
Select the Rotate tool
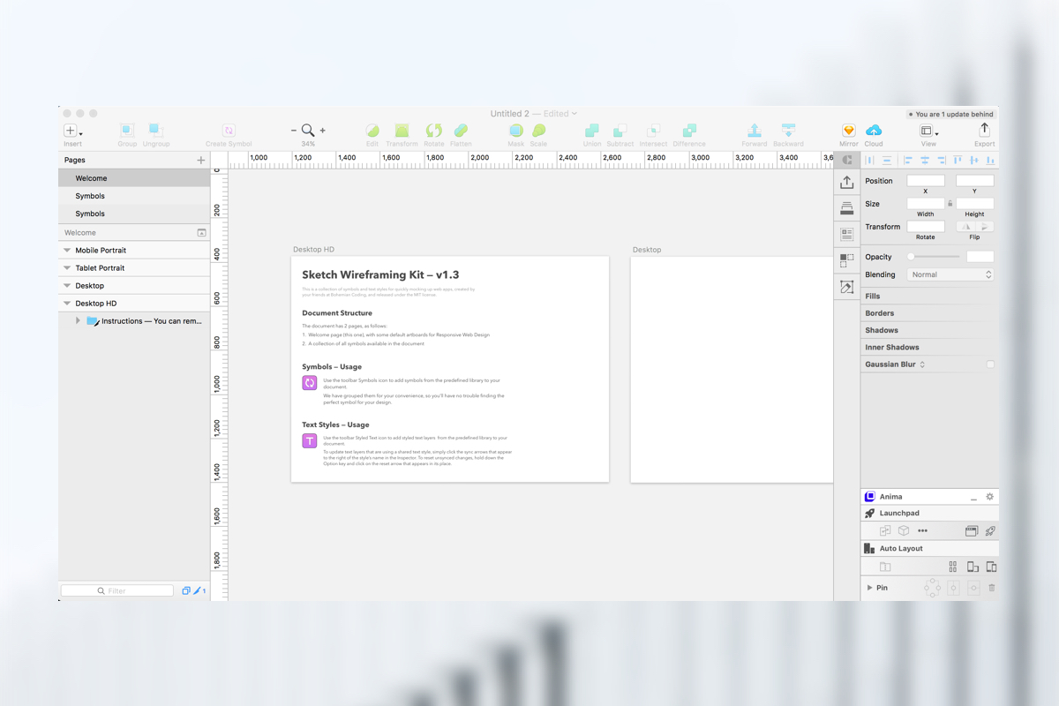(433, 131)
